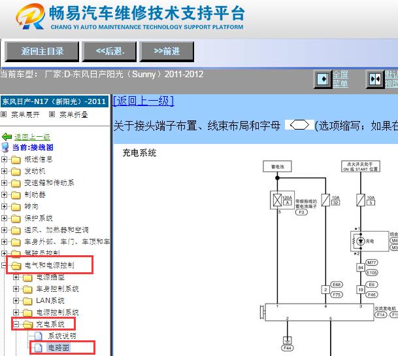This screenshot has width=398, height=356.
Task: Open the 系统说明 page
Action: click(62, 336)
